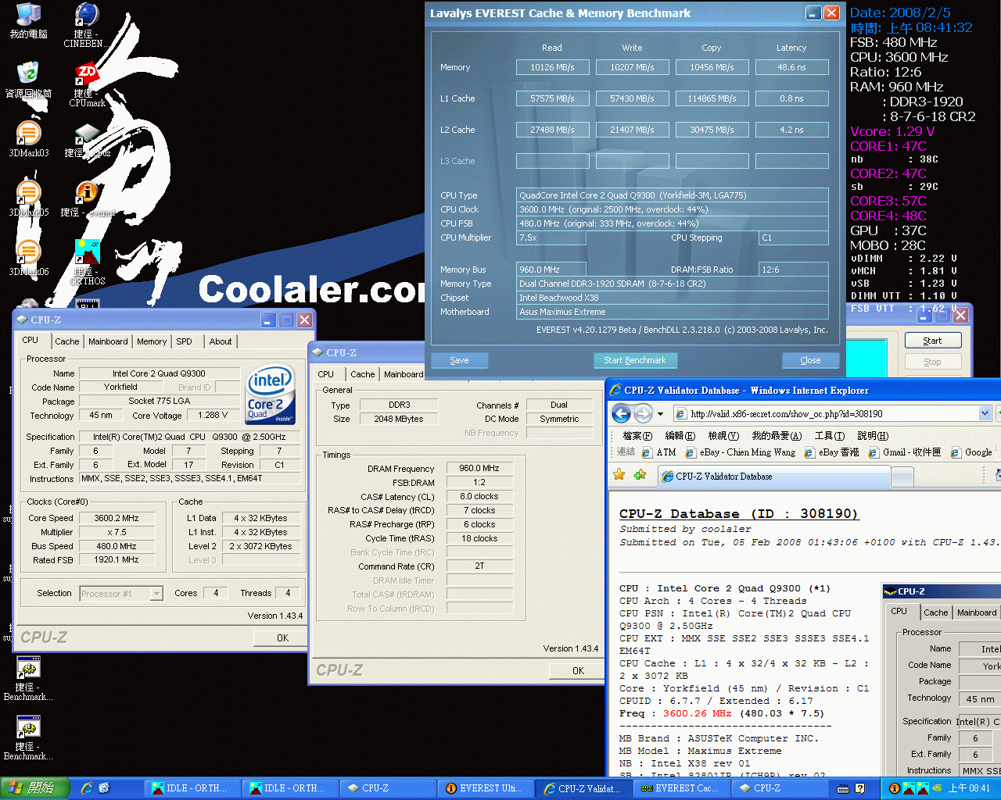Switch to Memory tab in left CPU-Z window
This screenshot has height=800, width=1001.
tap(152, 341)
